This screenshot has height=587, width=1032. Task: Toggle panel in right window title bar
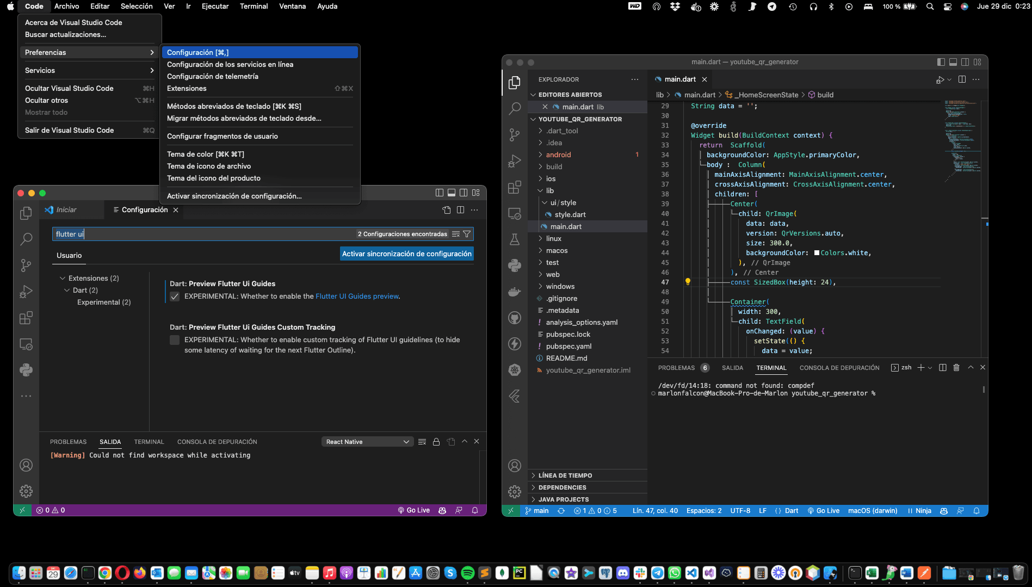953,62
